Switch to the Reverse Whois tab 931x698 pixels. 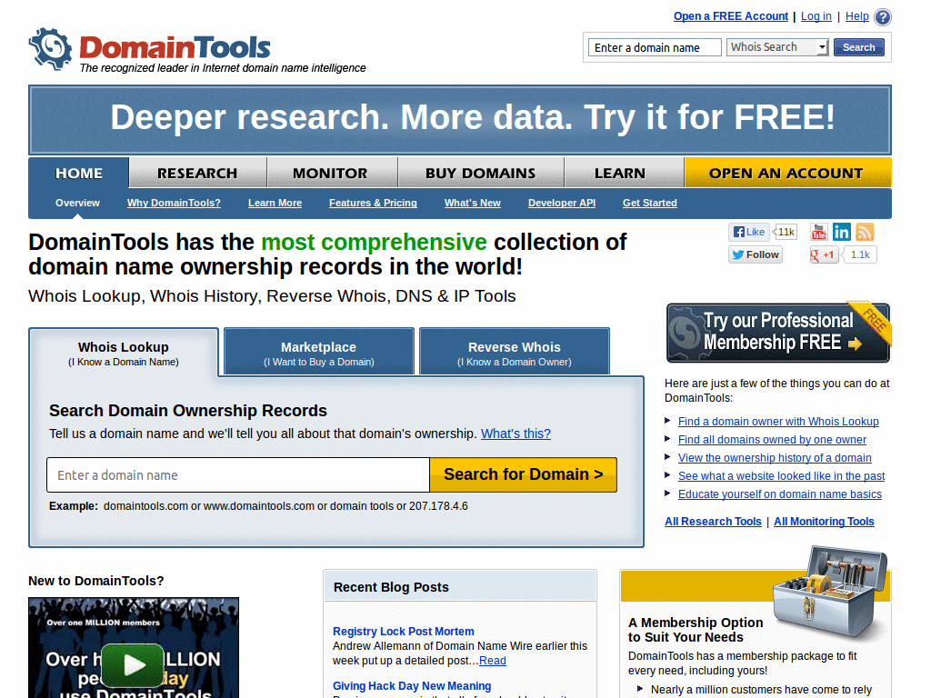pos(515,354)
